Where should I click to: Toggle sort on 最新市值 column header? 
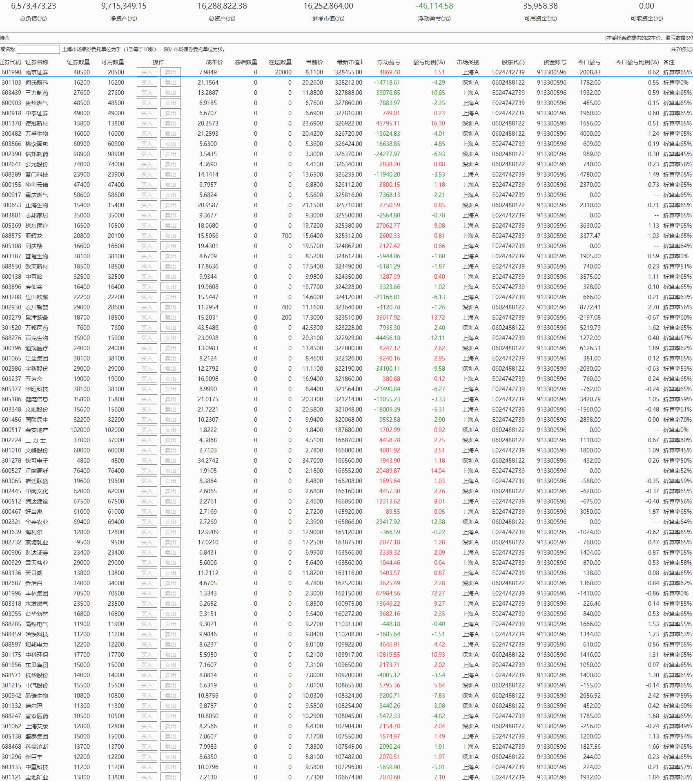[350, 62]
